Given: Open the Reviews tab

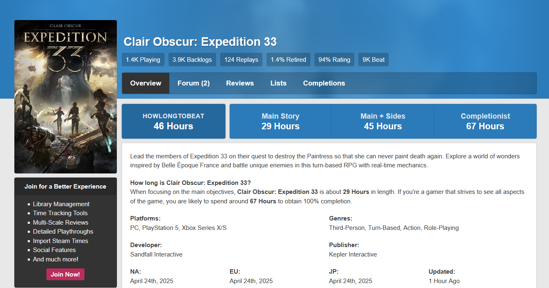Looking at the screenshot, I should point(240,83).
